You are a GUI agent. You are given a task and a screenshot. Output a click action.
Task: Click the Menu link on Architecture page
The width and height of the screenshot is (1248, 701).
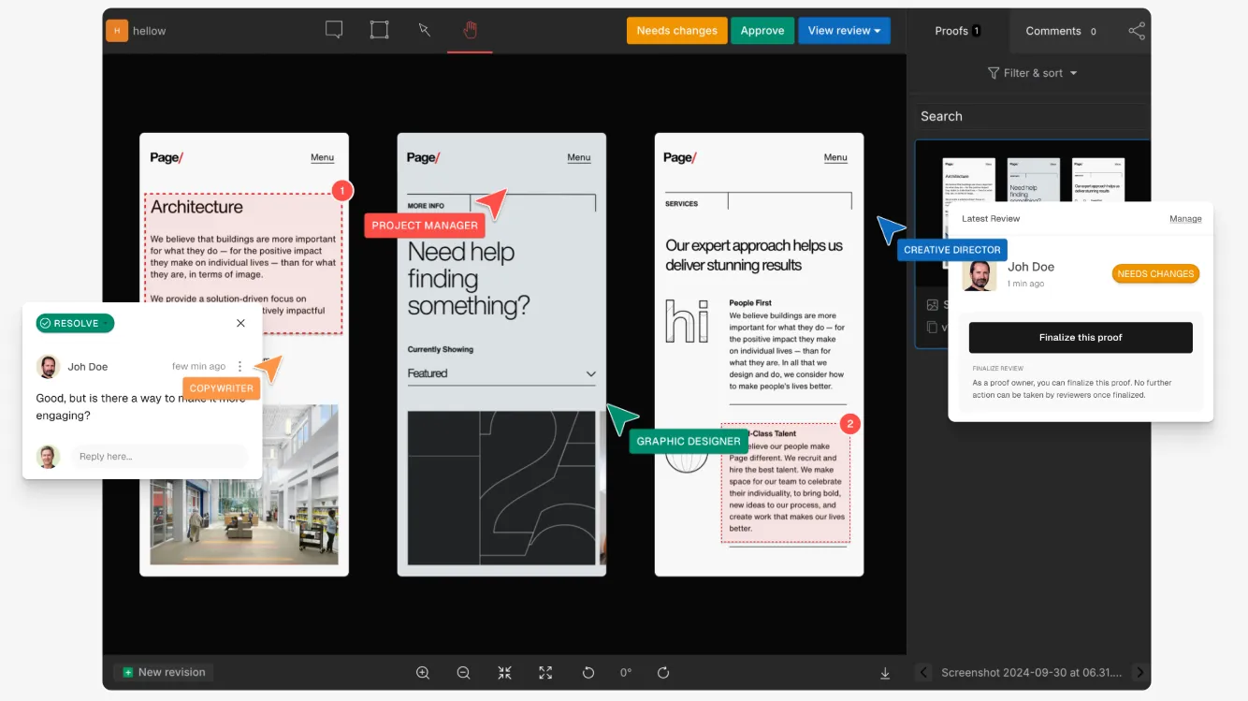tap(322, 157)
